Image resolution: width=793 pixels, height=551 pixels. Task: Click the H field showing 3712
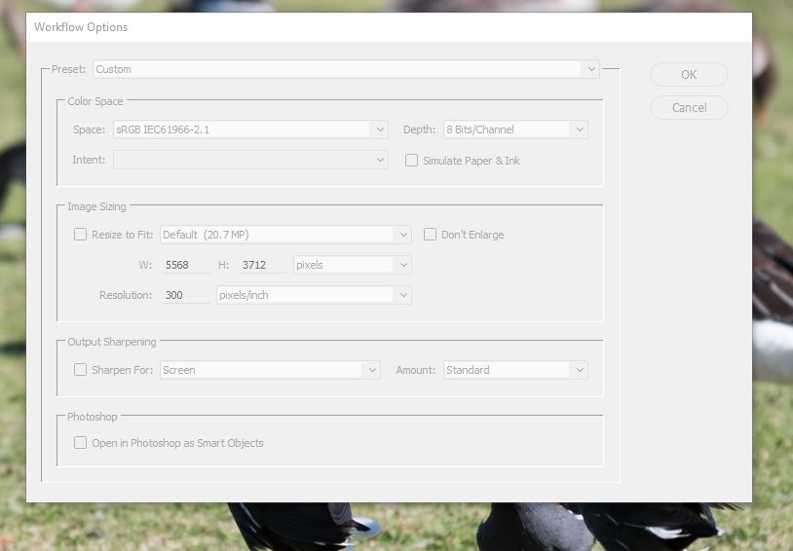[x=262, y=265]
